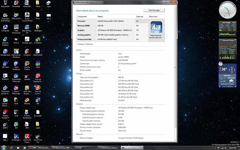The height and width of the screenshot is (150, 240).
Task: Click More details about my computer heading
Action: (x=92, y=11)
